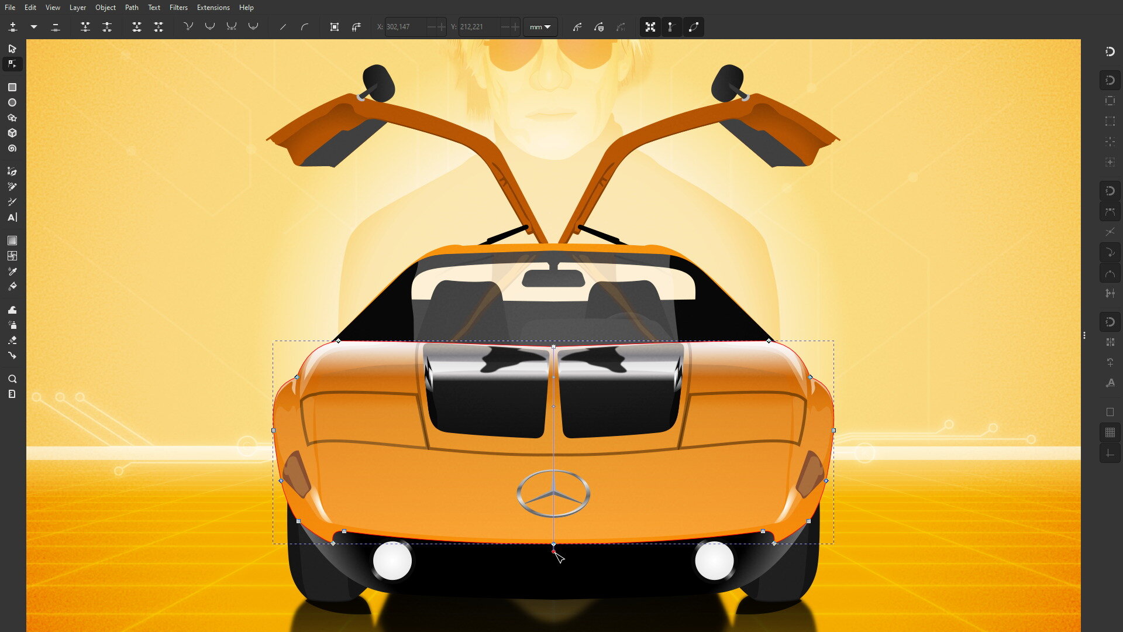Select the Paint bucket tool
This screenshot has height=632, width=1123.
point(12,286)
